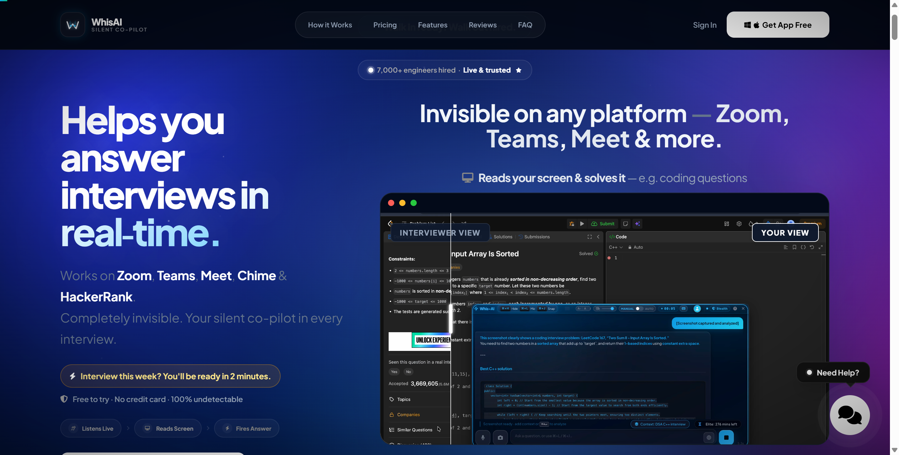This screenshot has height=455, width=899.
Task: Click the green window dot in the demo
Action: click(x=414, y=203)
